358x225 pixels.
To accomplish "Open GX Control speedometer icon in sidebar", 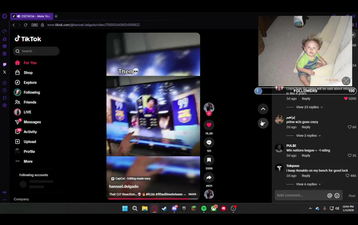I will [5, 32].
